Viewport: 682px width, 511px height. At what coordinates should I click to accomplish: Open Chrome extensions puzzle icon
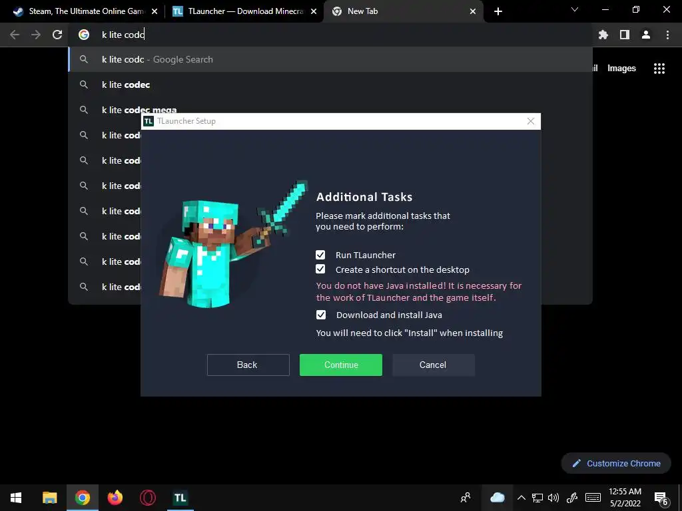pos(603,35)
